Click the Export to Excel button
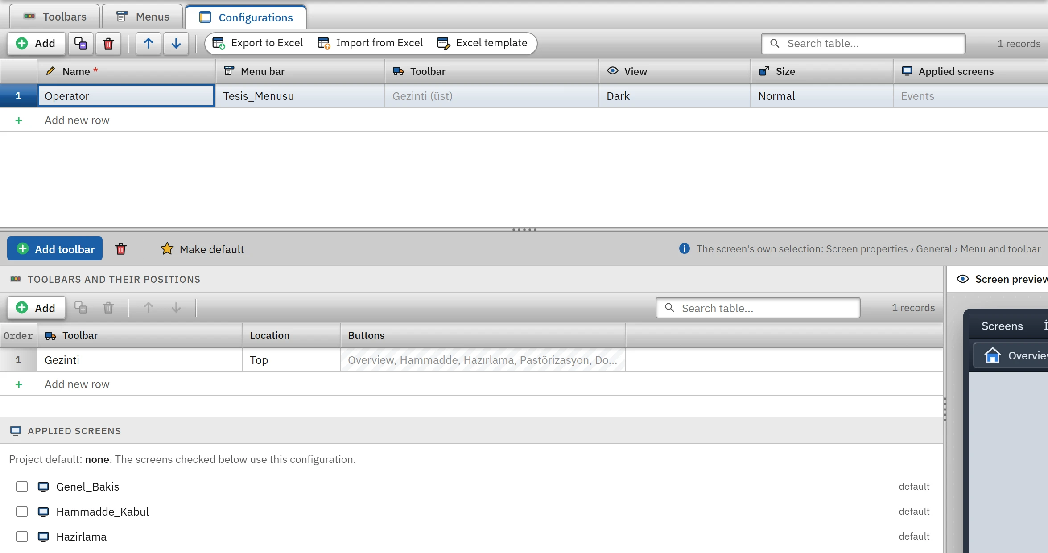This screenshot has height=553, width=1048. point(258,43)
